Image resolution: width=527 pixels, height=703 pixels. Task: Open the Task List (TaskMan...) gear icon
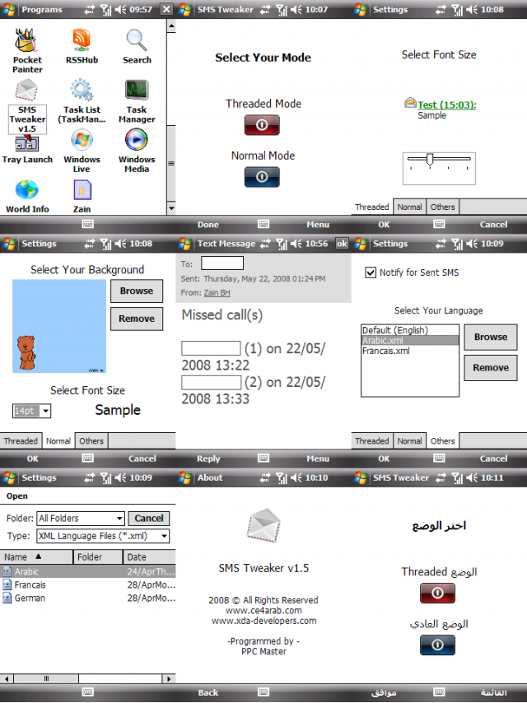(x=82, y=90)
